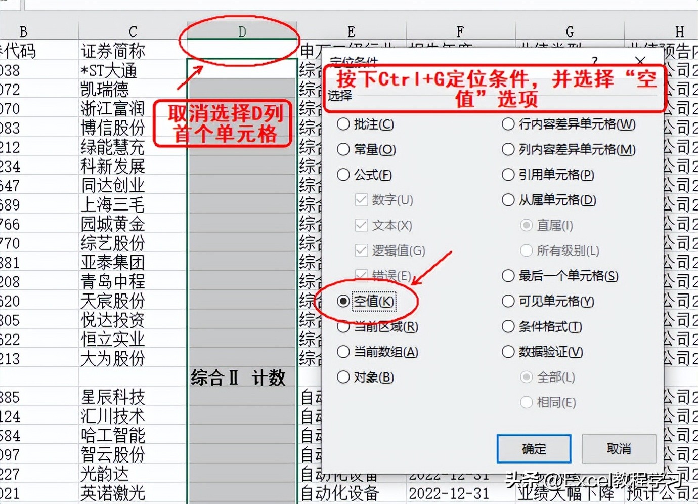Choose 数据验证(V) radio button
This screenshot has width=698, height=504.
[x=508, y=352]
